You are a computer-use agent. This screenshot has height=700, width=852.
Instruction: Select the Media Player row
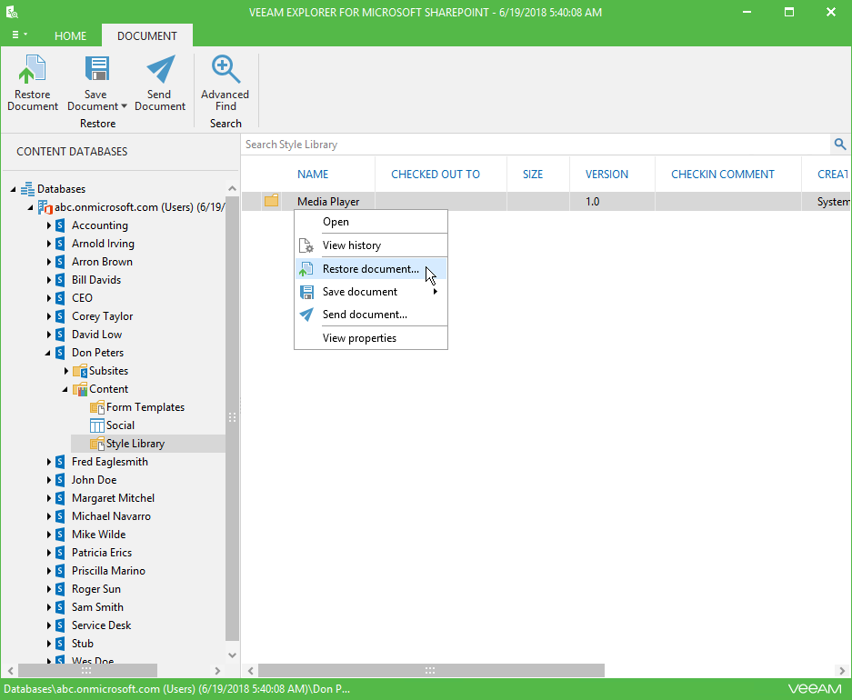point(546,202)
